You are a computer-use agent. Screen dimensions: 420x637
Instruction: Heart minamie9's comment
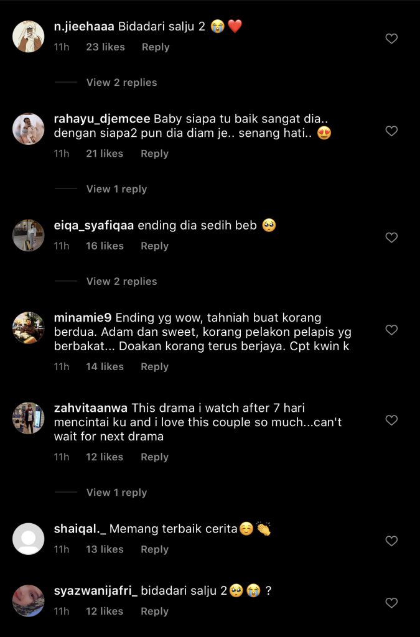click(x=391, y=330)
